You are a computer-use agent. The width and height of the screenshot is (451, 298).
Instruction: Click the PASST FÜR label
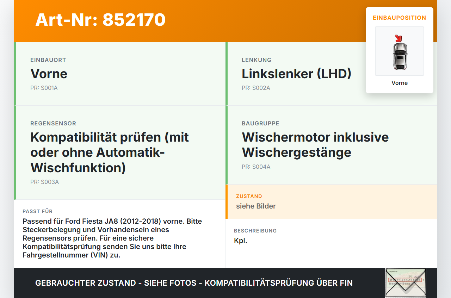pyautogui.click(x=38, y=211)
